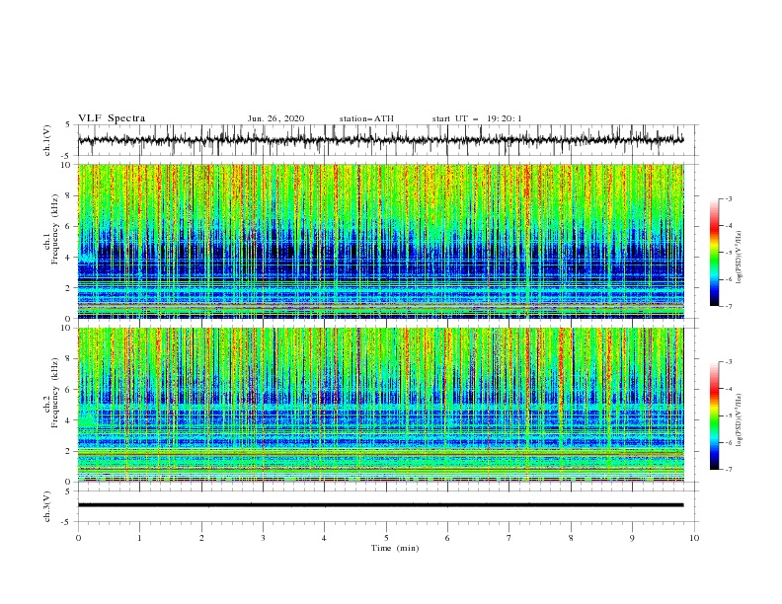This screenshot has height=604, width=782.
Task: Click time axis tick label "6"
Action: (x=447, y=538)
